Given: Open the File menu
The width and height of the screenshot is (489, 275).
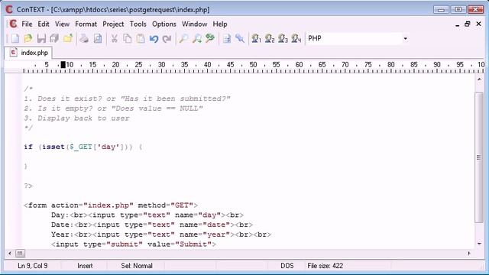Looking at the screenshot, I should [27, 24].
